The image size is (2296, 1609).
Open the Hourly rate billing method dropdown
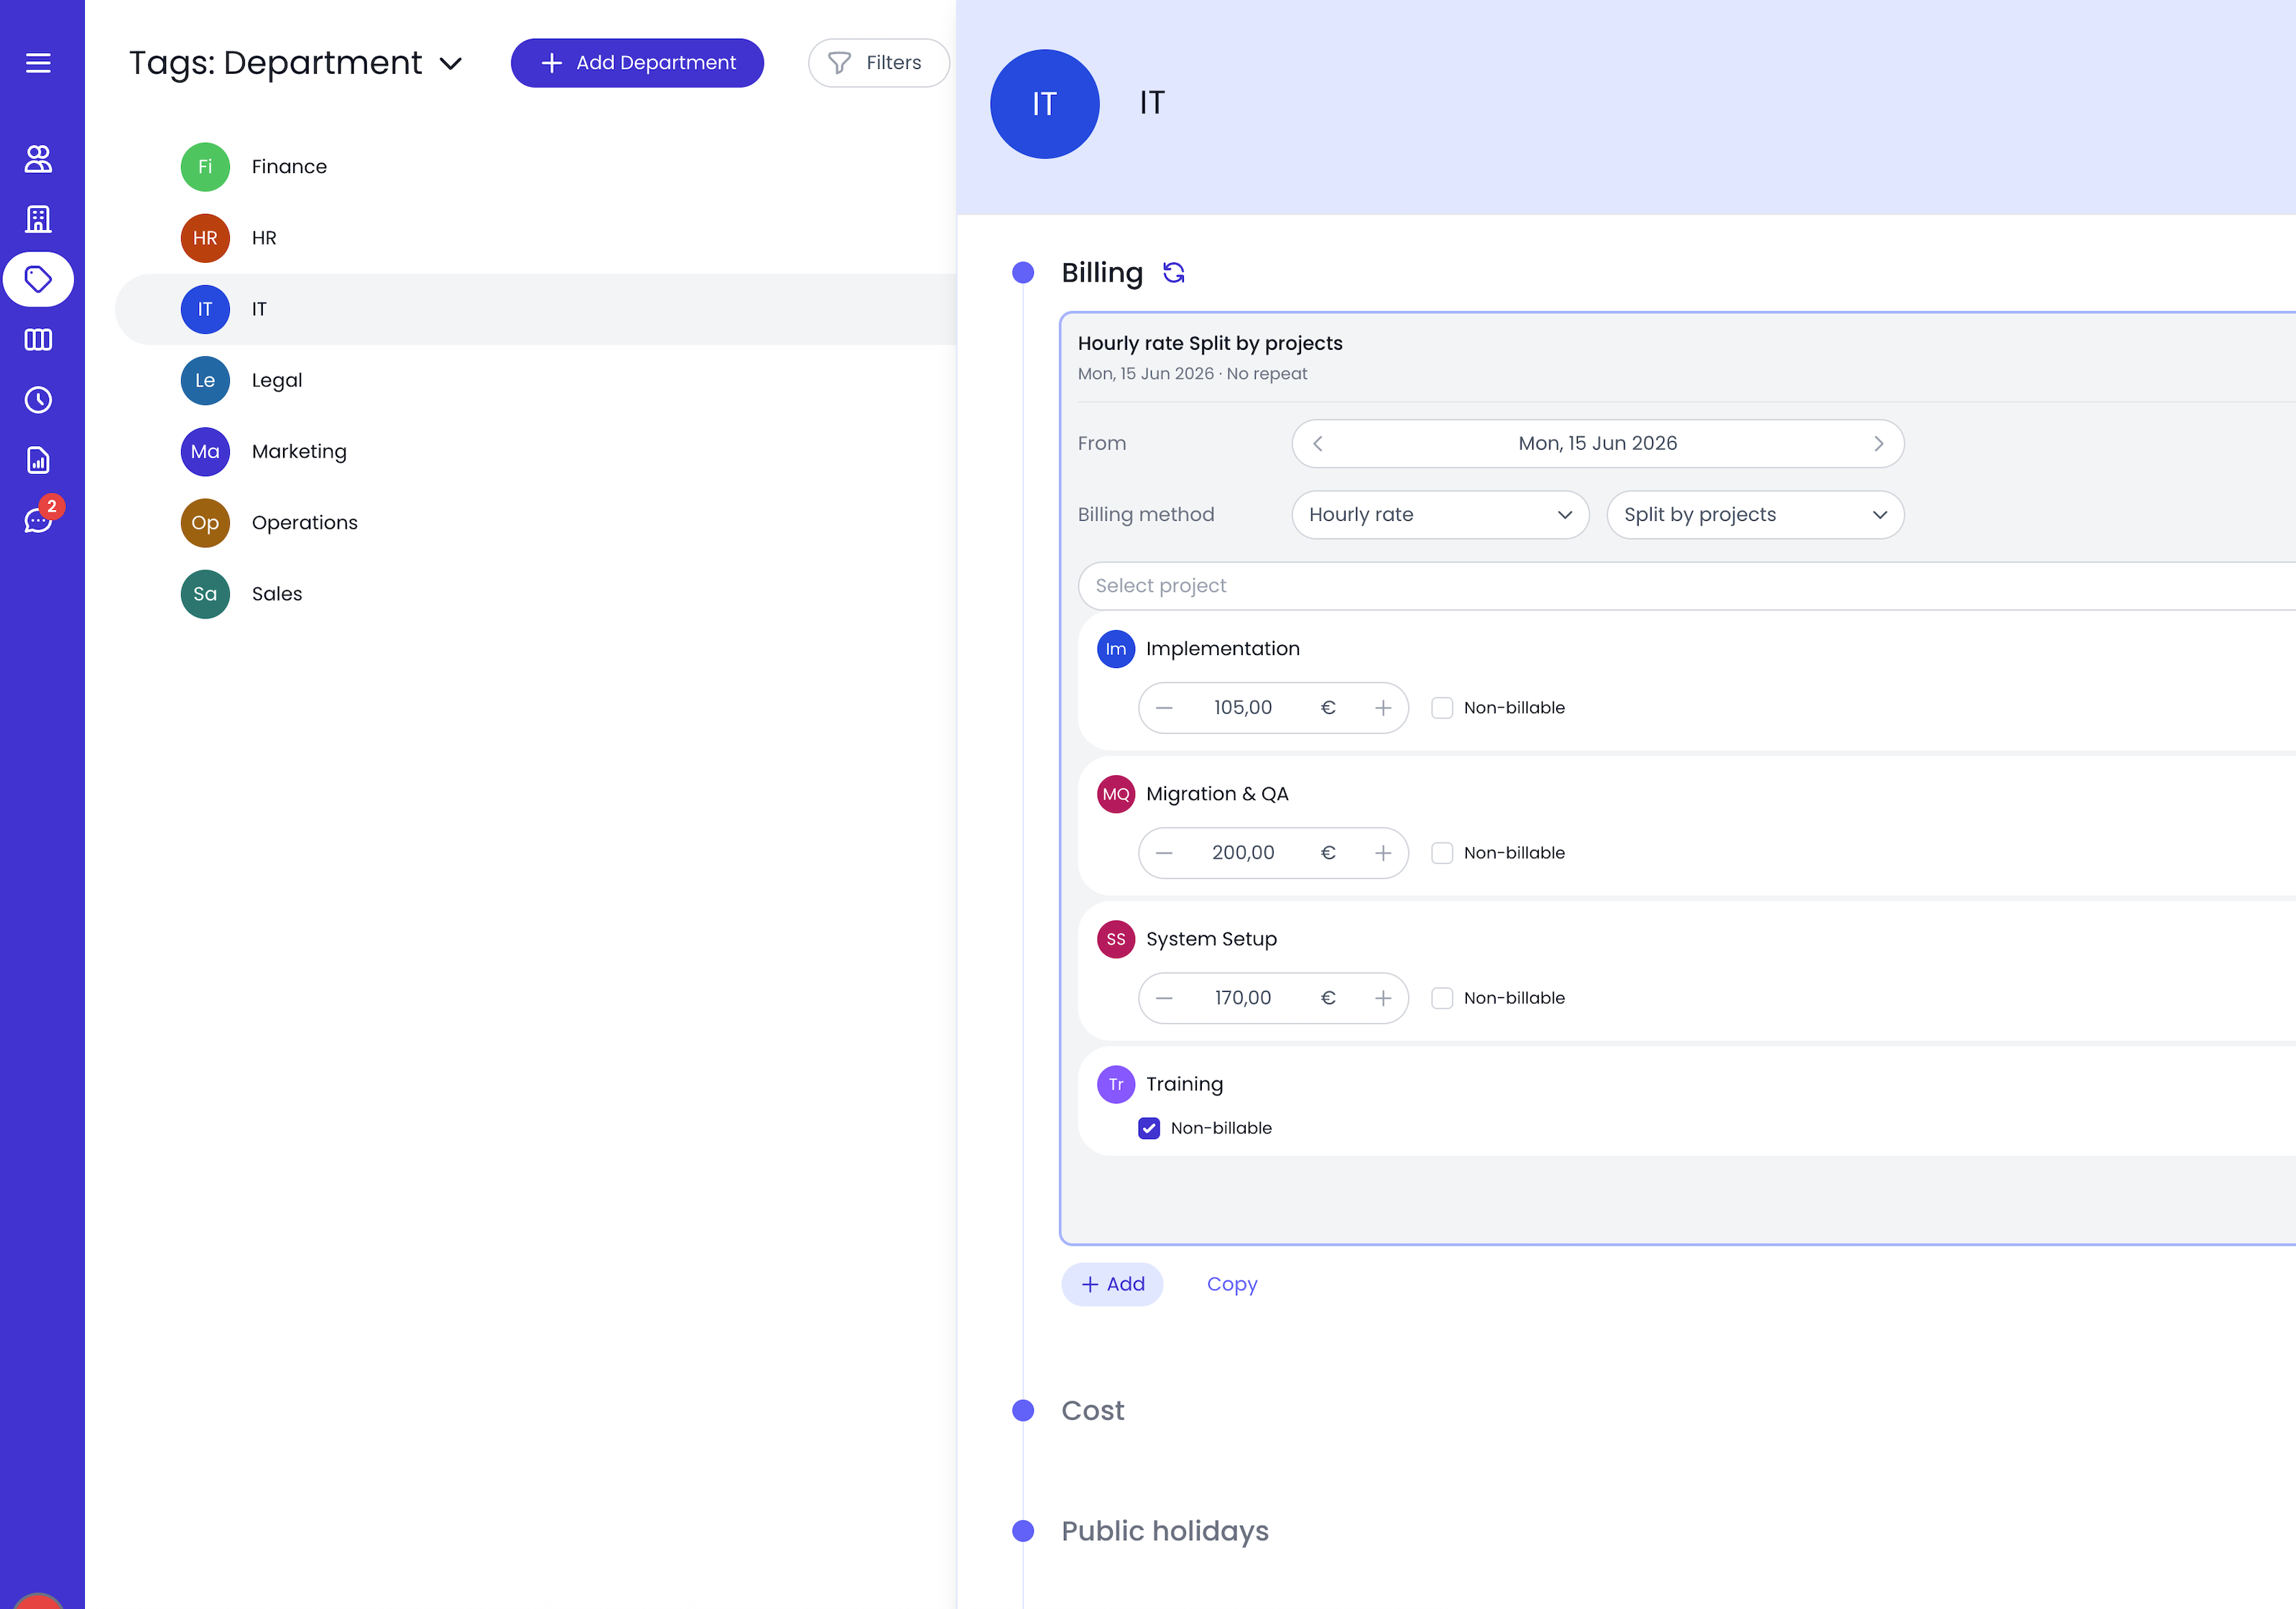pos(1440,515)
